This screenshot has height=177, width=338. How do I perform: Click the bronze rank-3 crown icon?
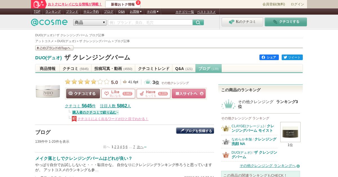[x=226, y=155]
